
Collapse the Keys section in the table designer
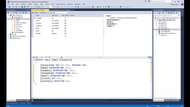point(106,16)
